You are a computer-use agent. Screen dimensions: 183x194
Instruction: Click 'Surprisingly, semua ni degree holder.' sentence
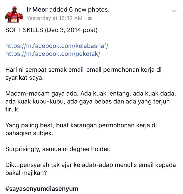tap(58, 149)
